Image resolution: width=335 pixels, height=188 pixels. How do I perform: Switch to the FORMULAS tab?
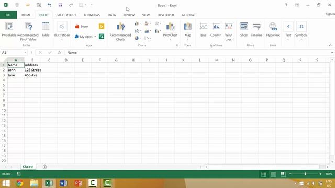click(92, 15)
